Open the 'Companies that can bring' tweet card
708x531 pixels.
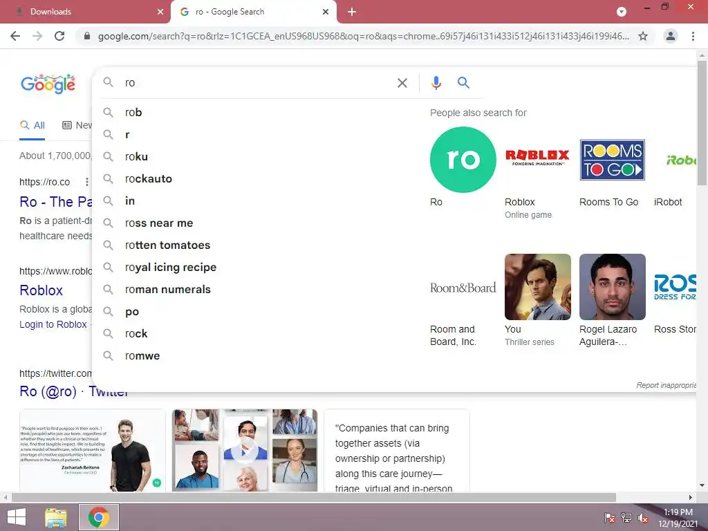pyautogui.click(x=397, y=450)
